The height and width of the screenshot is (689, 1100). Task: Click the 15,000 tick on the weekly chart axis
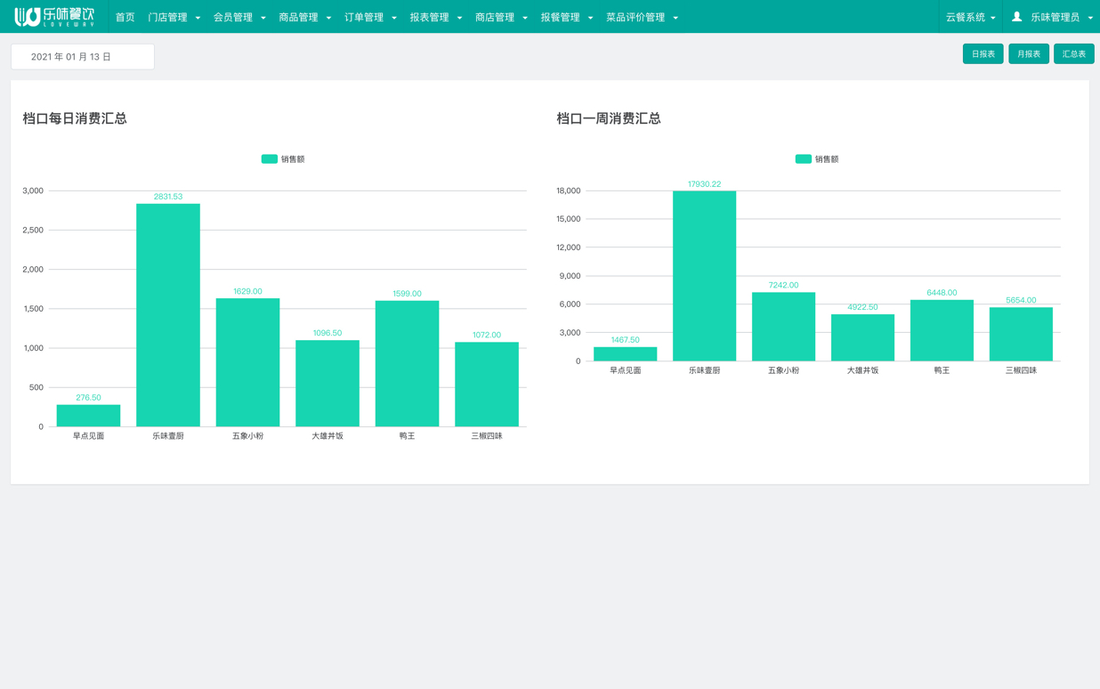click(568, 219)
